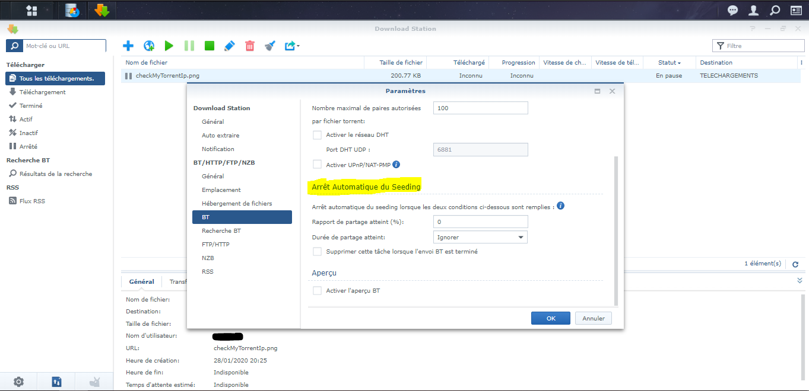Click OK in Paramètres dialog
The width and height of the screenshot is (809, 391).
click(551, 318)
